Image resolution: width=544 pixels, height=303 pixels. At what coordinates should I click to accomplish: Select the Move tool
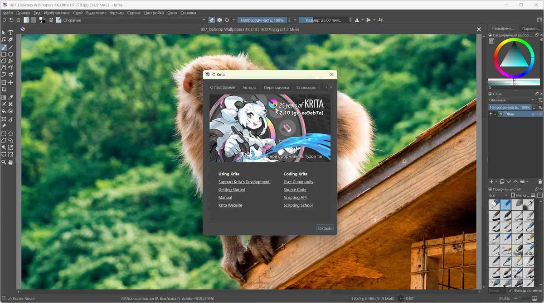[10, 83]
